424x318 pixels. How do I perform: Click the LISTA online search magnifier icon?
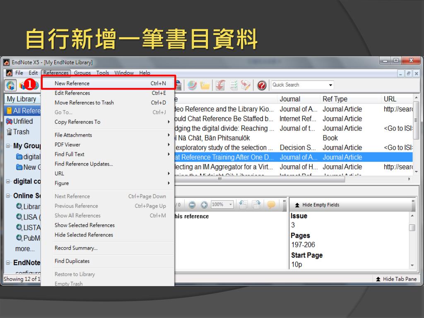(x=19, y=227)
